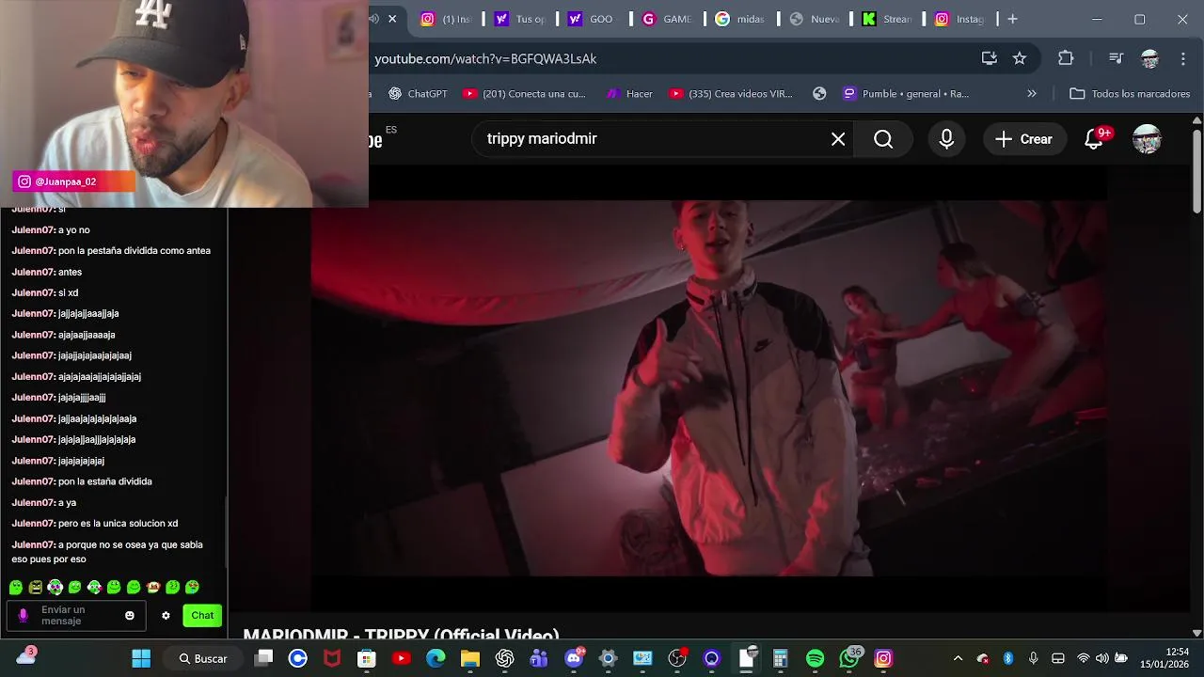Clear the 'trippy mariodmir' search text
The image size is (1204, 677).
tap(838, 139)
